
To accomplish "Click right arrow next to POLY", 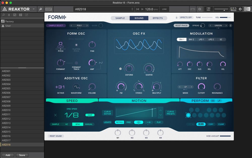I will coord(87,25).
